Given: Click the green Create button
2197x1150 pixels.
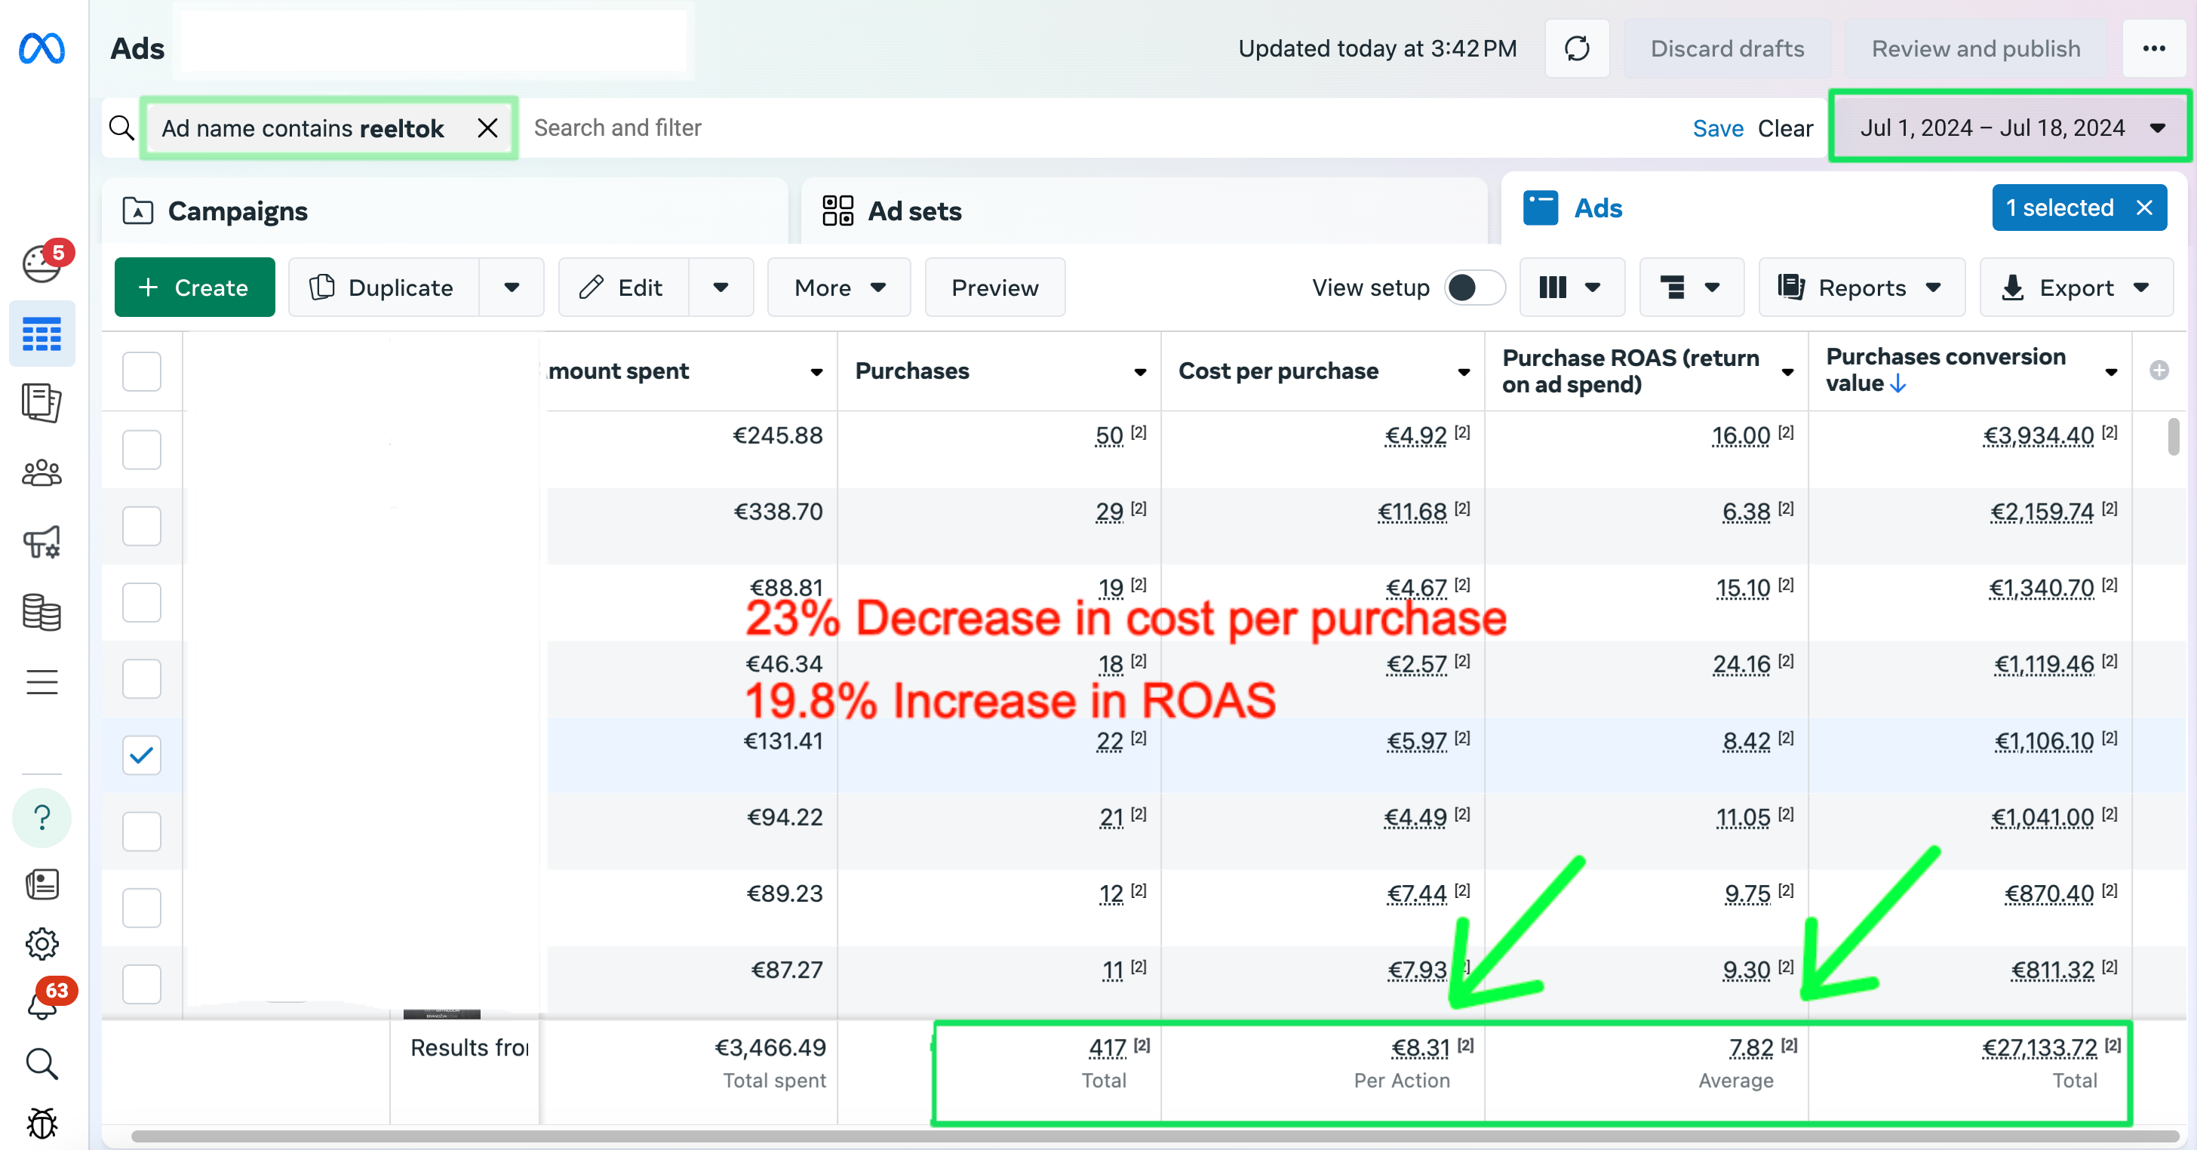Looking at the screenshot, I should coord(195,287).
